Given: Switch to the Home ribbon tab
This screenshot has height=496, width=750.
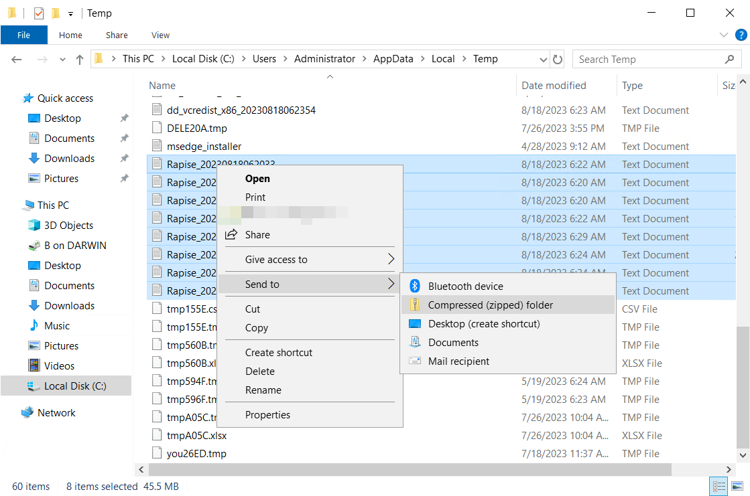Looking at the screenshot, I should [70, 35].
